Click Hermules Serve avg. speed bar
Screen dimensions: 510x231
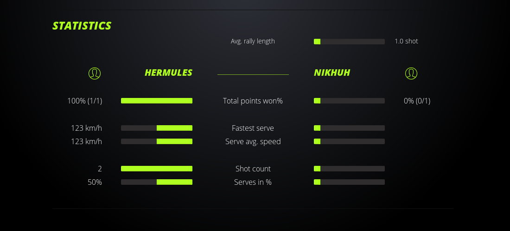(x=157, y=141)
